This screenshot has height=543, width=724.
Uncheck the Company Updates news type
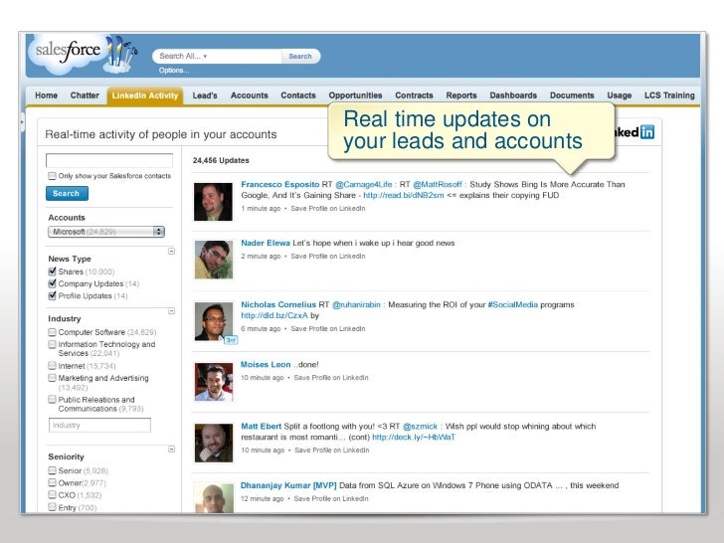(52, 283)
